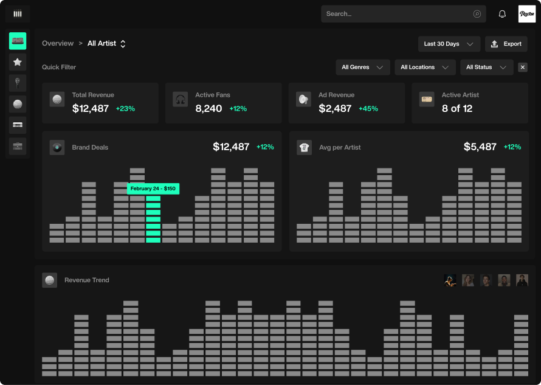The height and width of the screenshot is (385, 541).
Task: Click the Avg per Artist t-shirt icon
Action: point(305,147)
